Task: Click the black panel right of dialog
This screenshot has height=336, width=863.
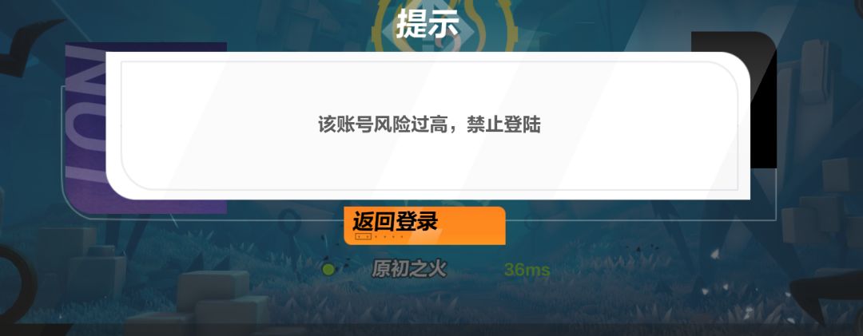Action: 762,99
